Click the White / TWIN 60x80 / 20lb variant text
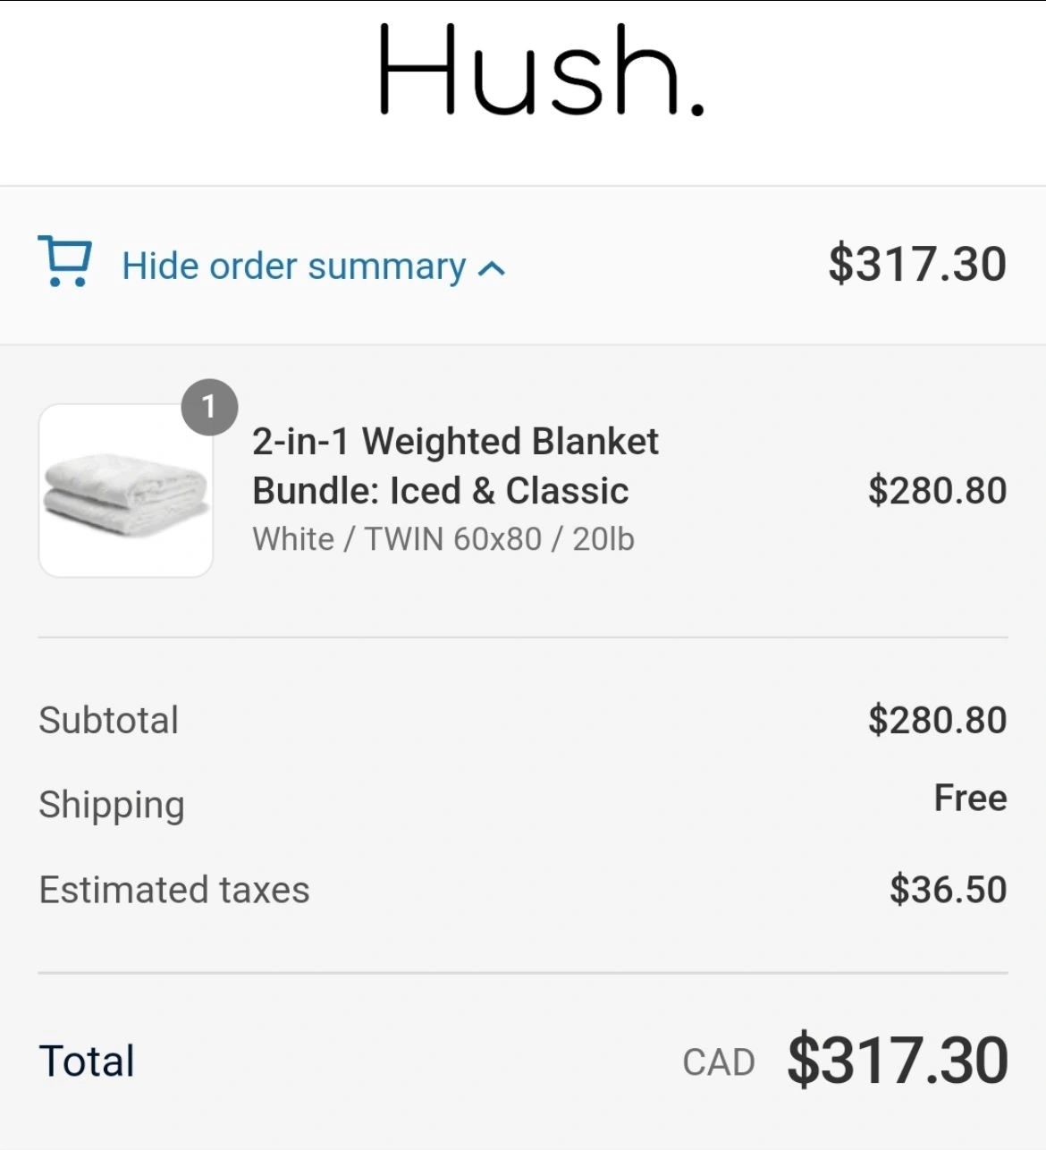This screenshot has width=1046, height=1150. 443,539
